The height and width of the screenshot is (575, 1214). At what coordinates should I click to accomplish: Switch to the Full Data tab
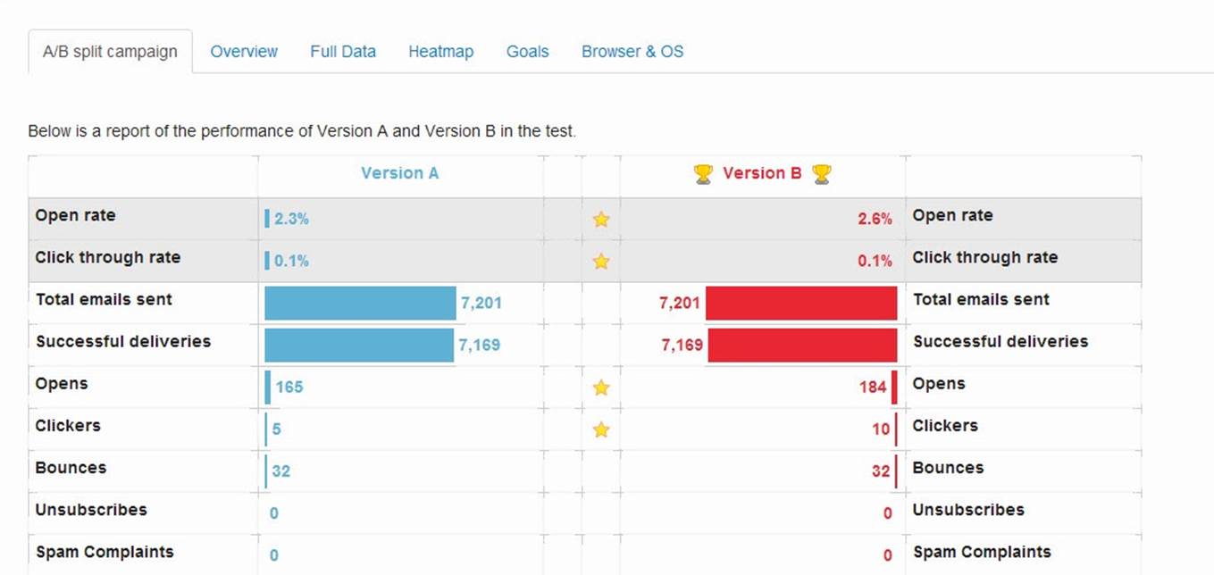pyautogui.click(x=343, y=52)
